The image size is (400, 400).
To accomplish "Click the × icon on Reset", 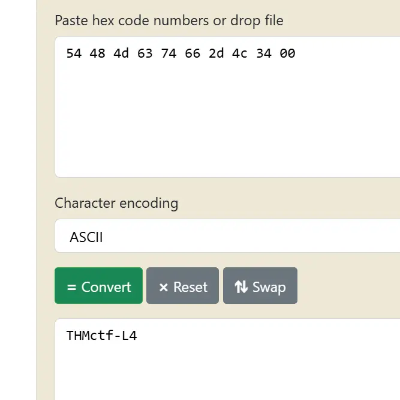I will click(163, 287).
